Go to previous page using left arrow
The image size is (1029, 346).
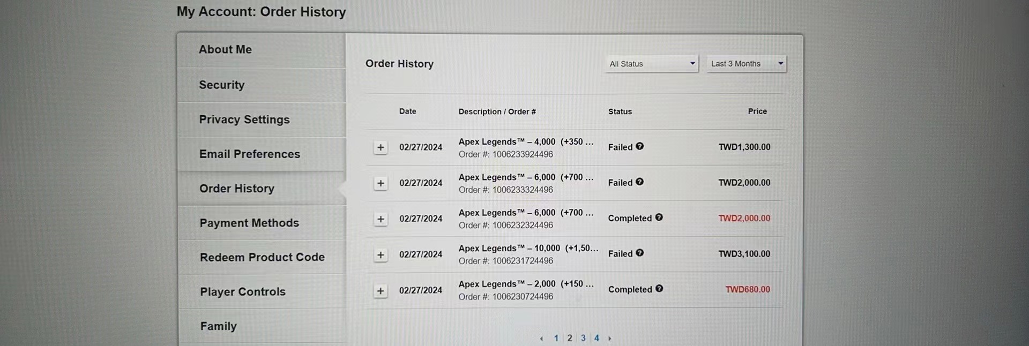point(541,339)
